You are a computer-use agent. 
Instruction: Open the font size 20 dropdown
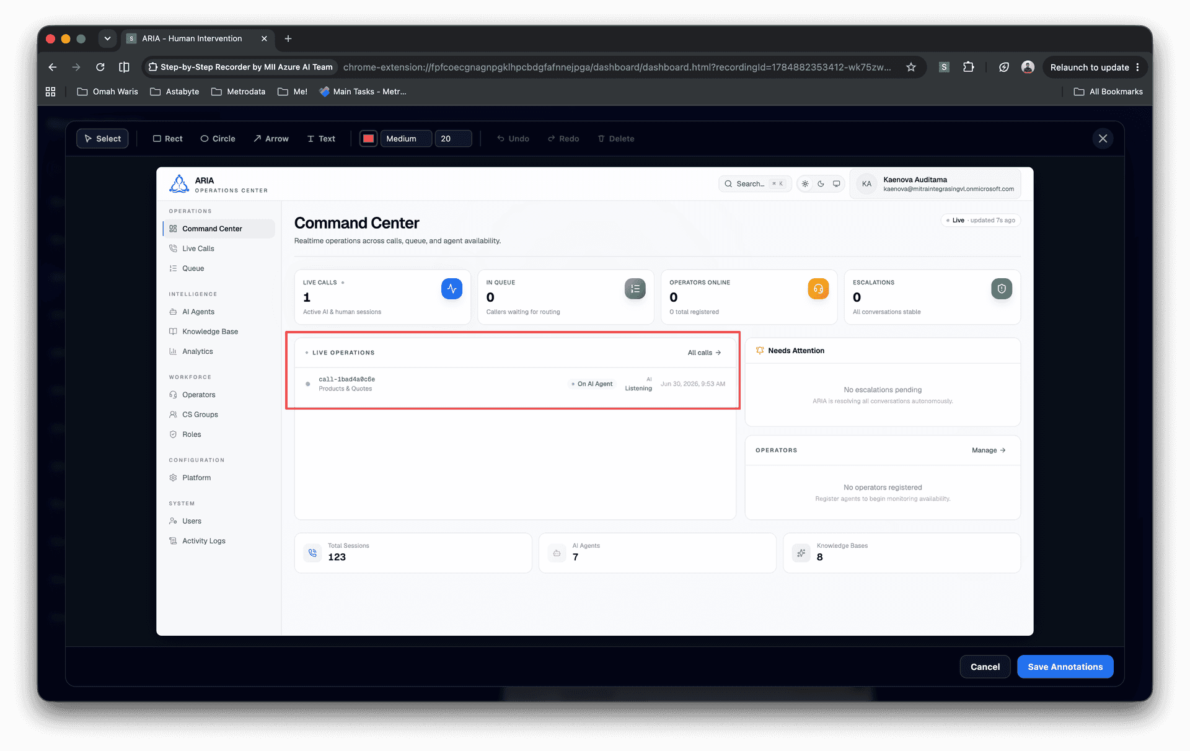coord(453,139)
